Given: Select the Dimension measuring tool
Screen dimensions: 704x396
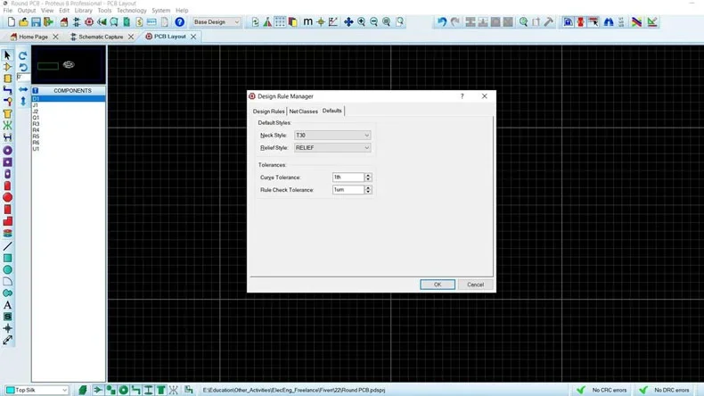Looking at the screenshot, I should pyautogui.click(x=7, y=341).
